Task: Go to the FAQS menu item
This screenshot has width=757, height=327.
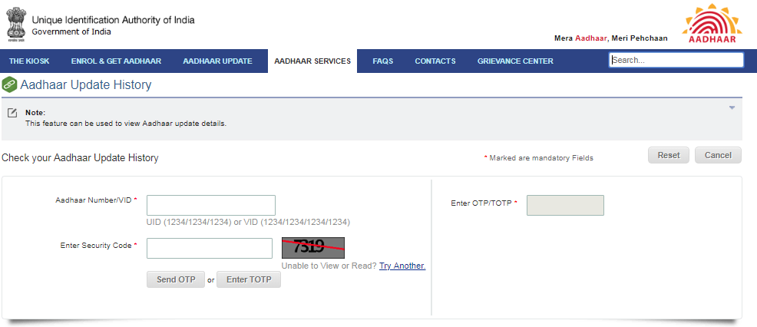Action: click(x=383, y=61)
